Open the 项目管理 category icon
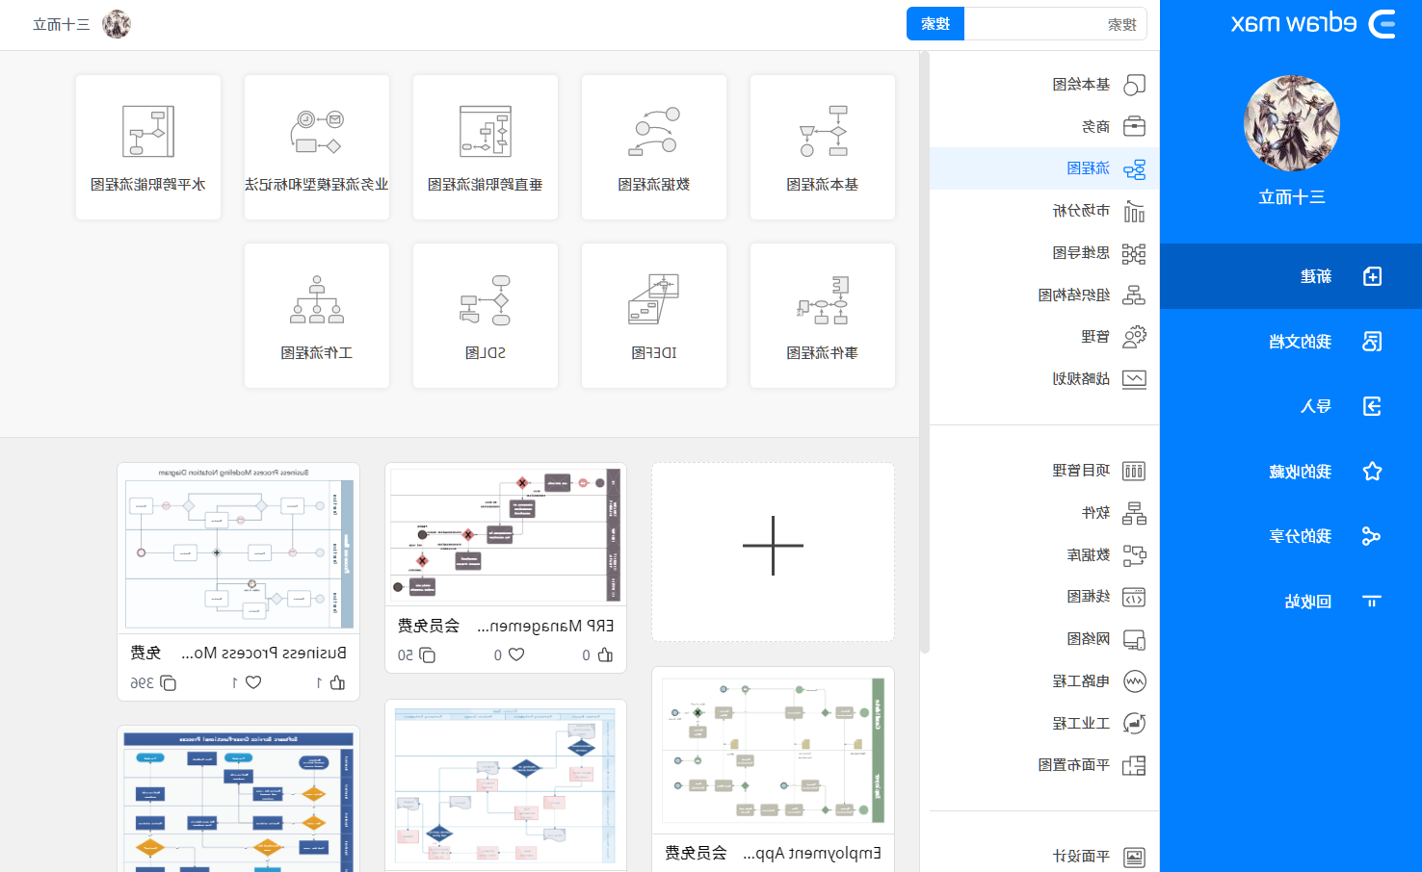This screenshot has width=1422, height=872. point(1134,471)
